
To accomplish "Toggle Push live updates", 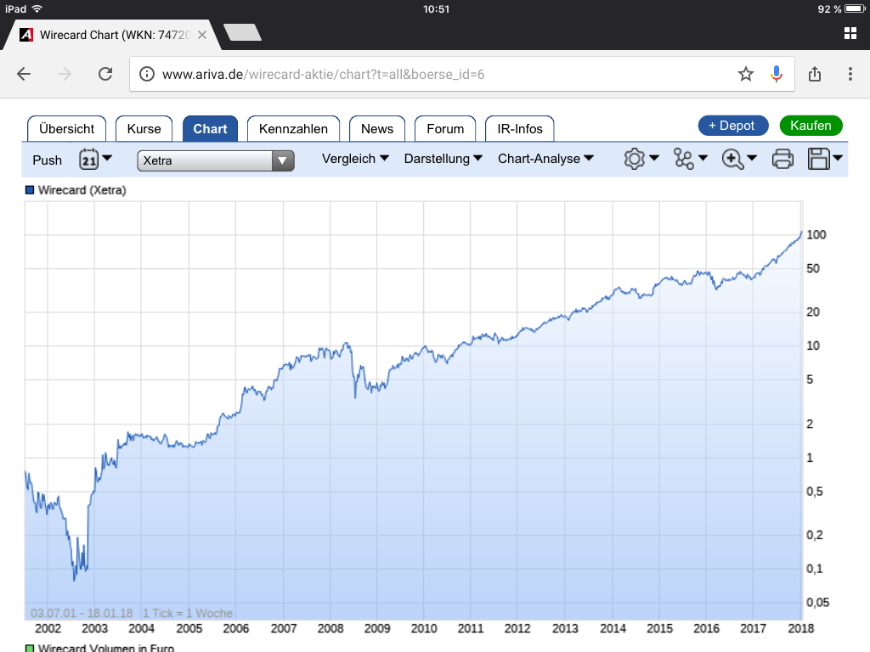I will (48, 160).
